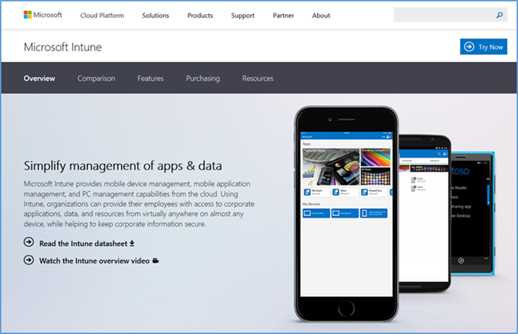Click the search magnifier icon
The width and height of the screenshot is (518, 334).
pyautogui.click(x=499, y=15)
